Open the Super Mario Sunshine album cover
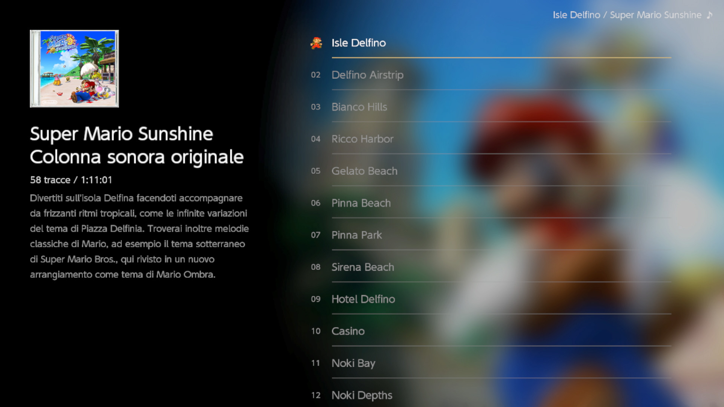The image size is (724, 407). pos(74,69)
